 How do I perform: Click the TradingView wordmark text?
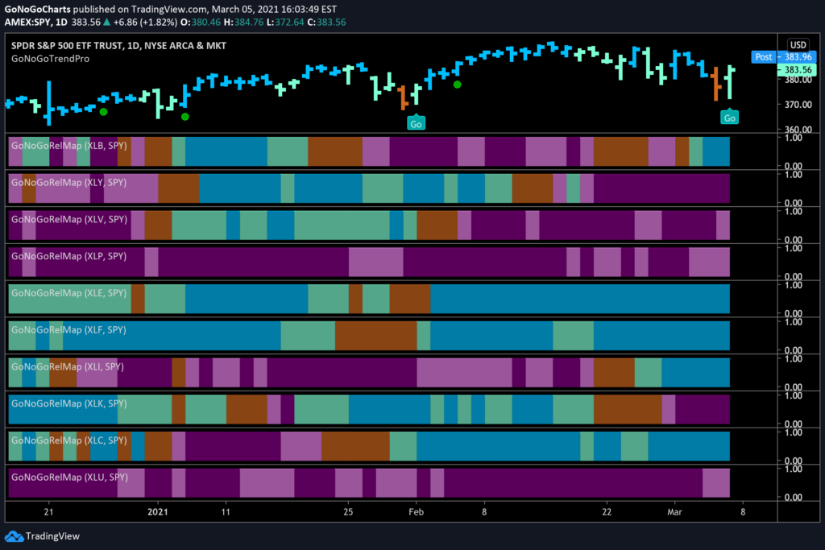(52, 536)
